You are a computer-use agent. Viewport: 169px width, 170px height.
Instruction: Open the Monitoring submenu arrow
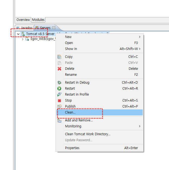(x=140, y=126)
